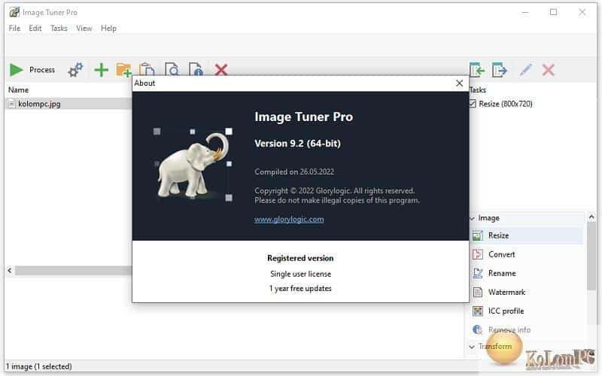Click the task list vertical scrollbar thumb

coord(591,256)
